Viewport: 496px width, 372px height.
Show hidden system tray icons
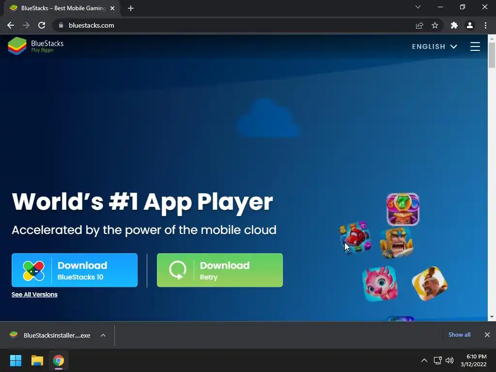point(424,360)
